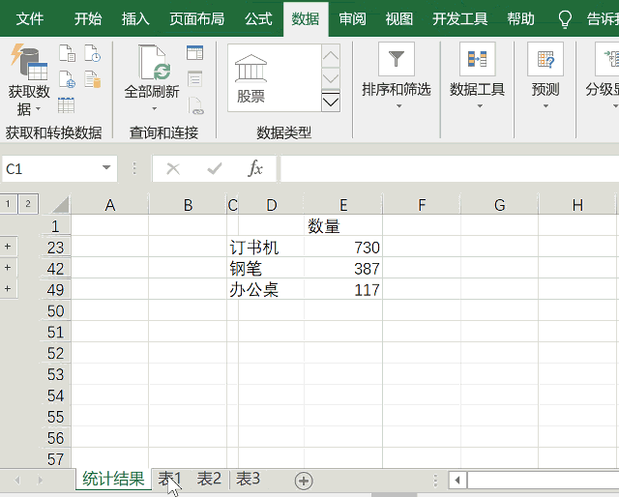Click the add new sheet plus icon
The height and width of the screenshot is (497, 619).
pos(304,481)
